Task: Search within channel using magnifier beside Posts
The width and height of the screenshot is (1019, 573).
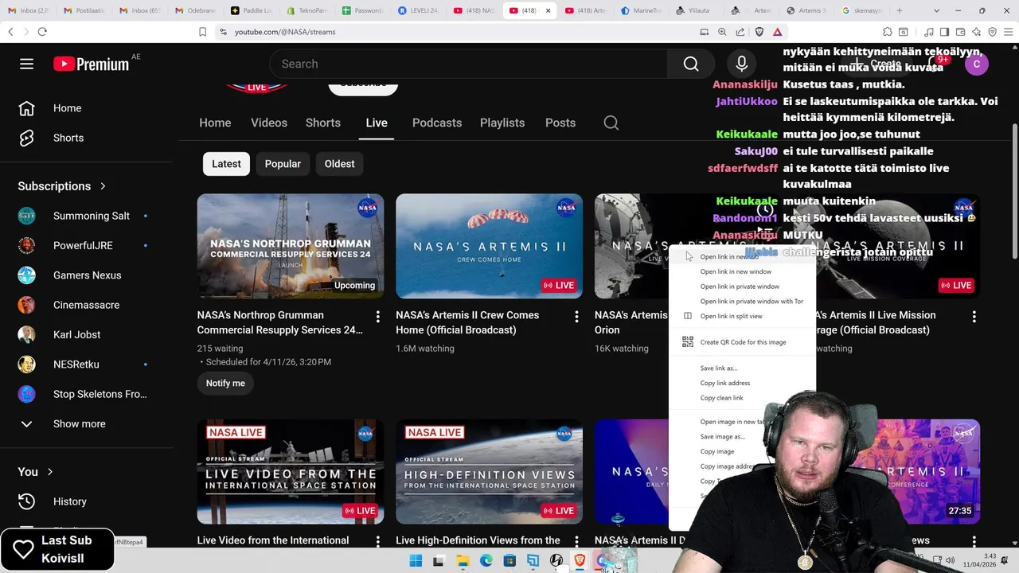Action: click(x=611, y=123)
